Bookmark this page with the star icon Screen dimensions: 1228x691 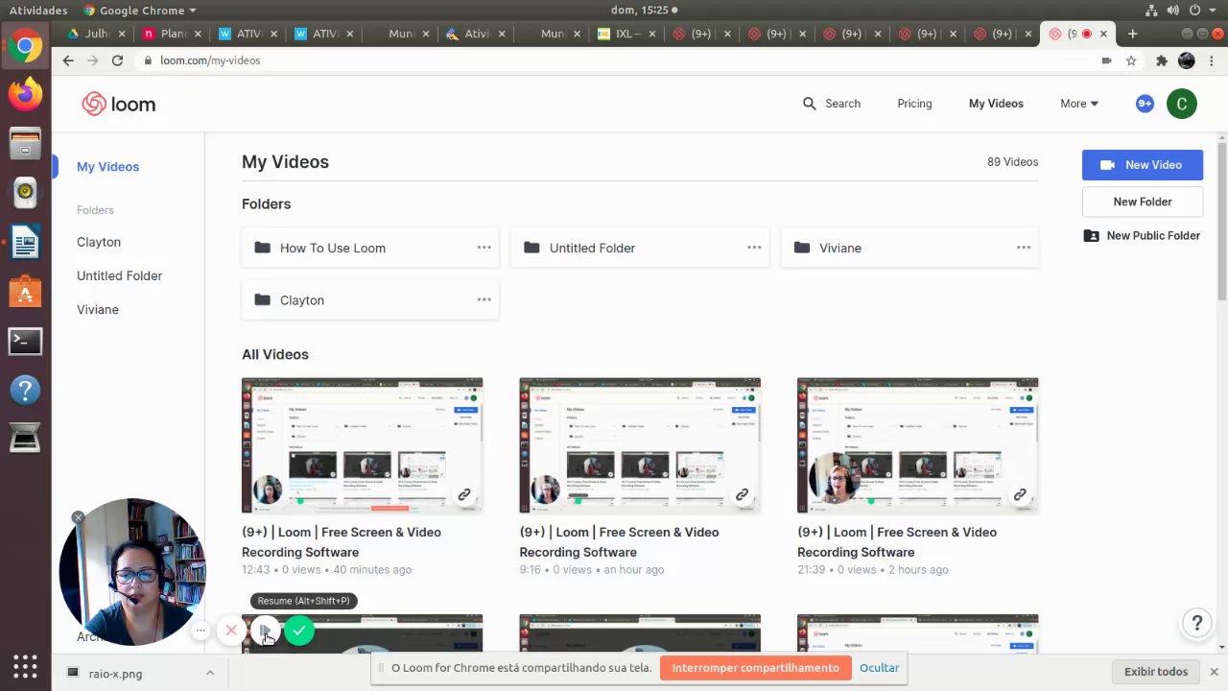tap(1131, 60)
